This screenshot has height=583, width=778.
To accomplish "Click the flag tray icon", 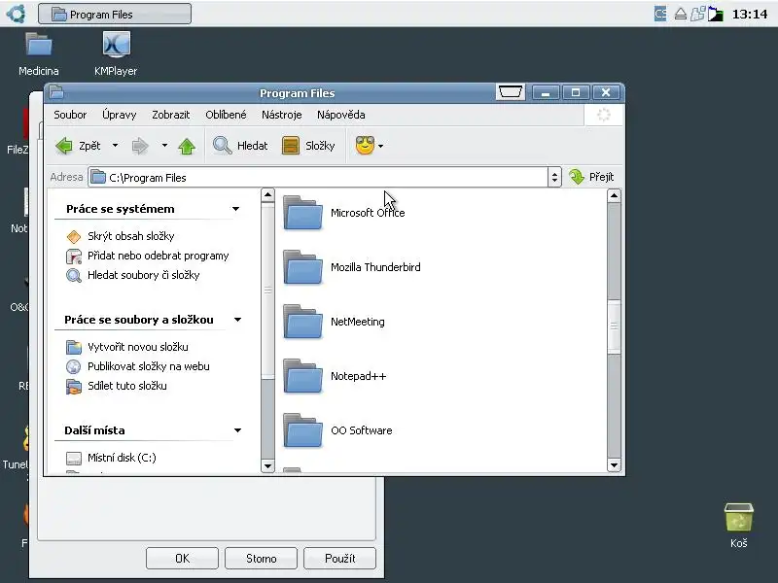I will click(x=715, y=14).
